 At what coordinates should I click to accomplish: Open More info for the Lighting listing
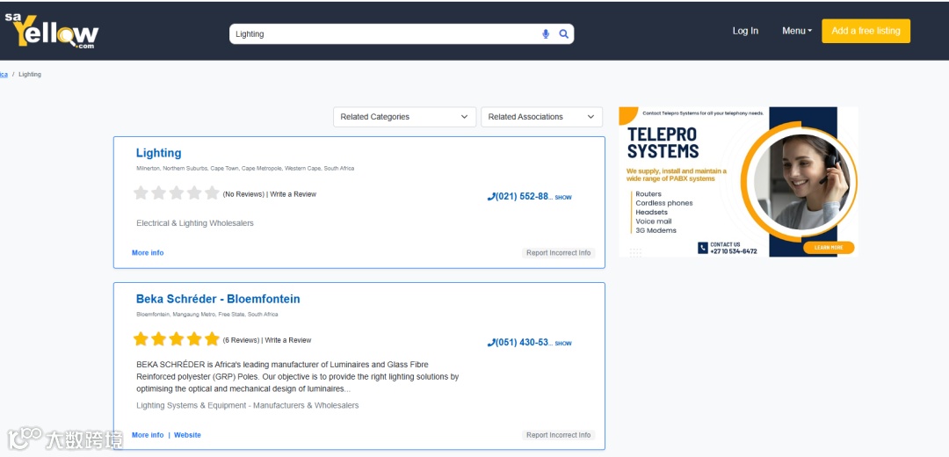(x=148, y=253)
